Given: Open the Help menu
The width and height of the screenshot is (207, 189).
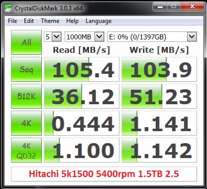Looking at the screenshot, I should 72,21.
